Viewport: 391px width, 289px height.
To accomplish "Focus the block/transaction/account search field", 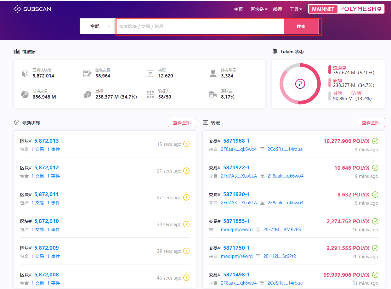I will [200, 26].
